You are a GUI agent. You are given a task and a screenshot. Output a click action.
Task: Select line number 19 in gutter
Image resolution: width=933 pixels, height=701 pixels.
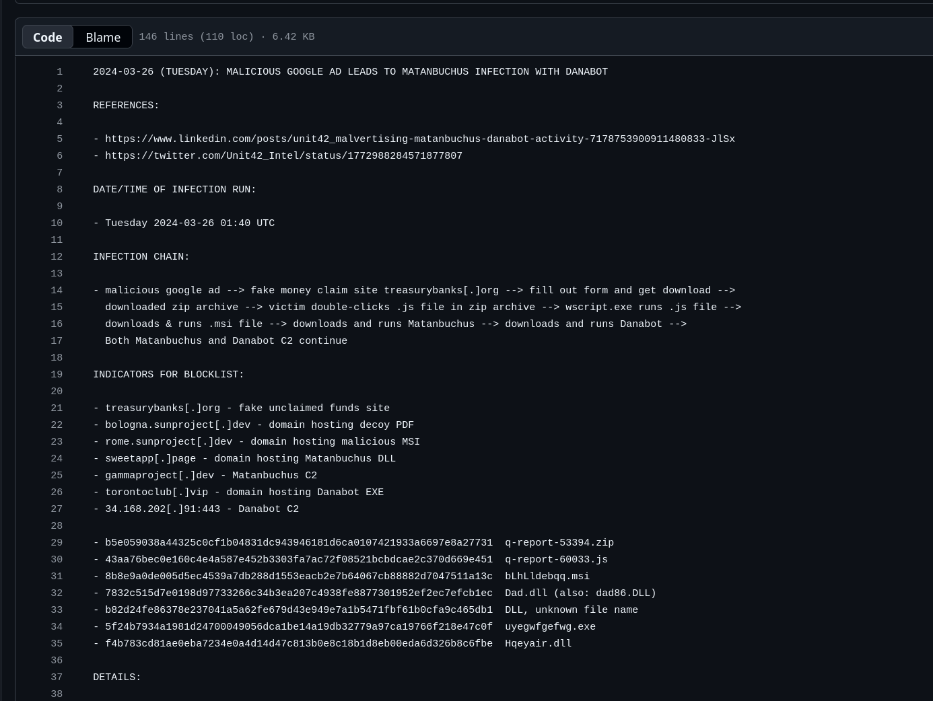pos(57,375)
